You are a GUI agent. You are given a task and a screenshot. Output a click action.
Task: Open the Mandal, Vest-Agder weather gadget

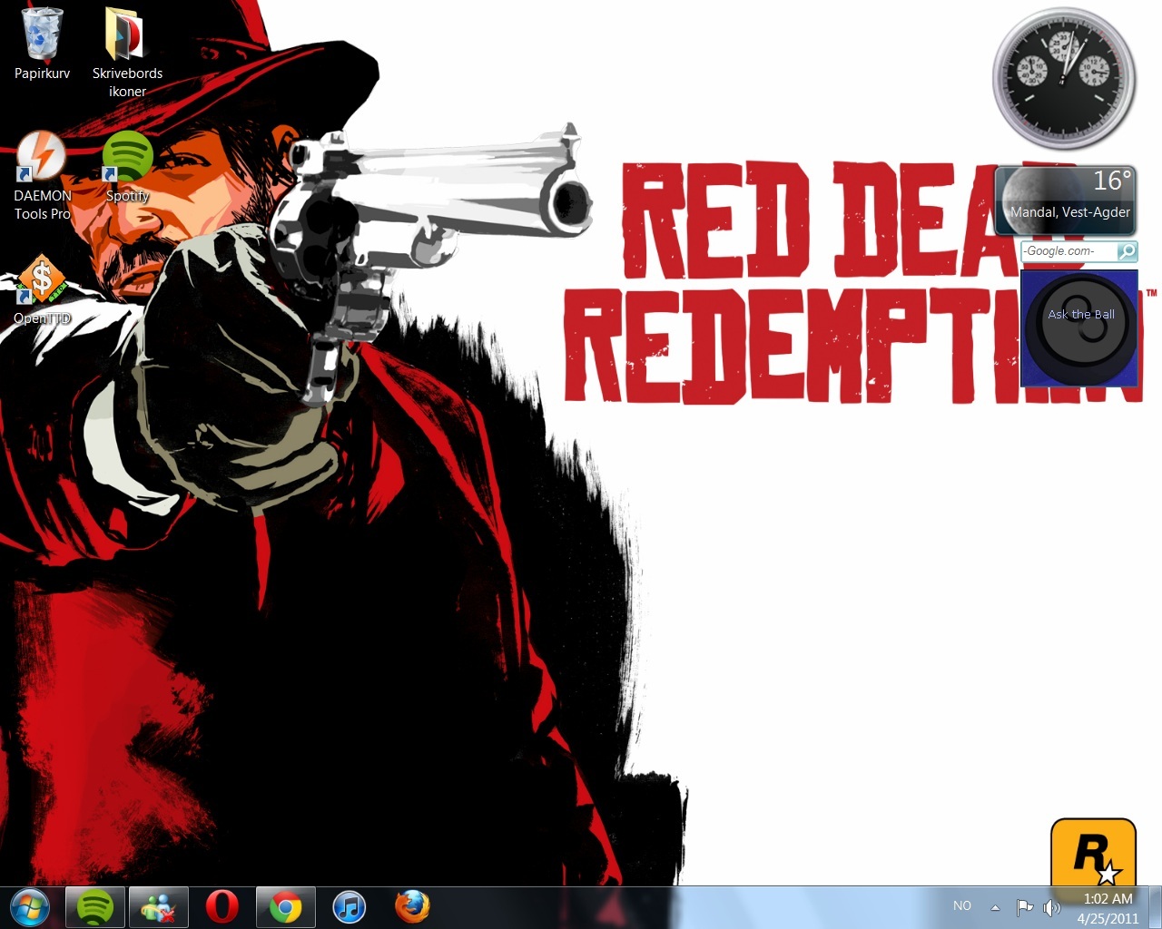[1067, 200]
